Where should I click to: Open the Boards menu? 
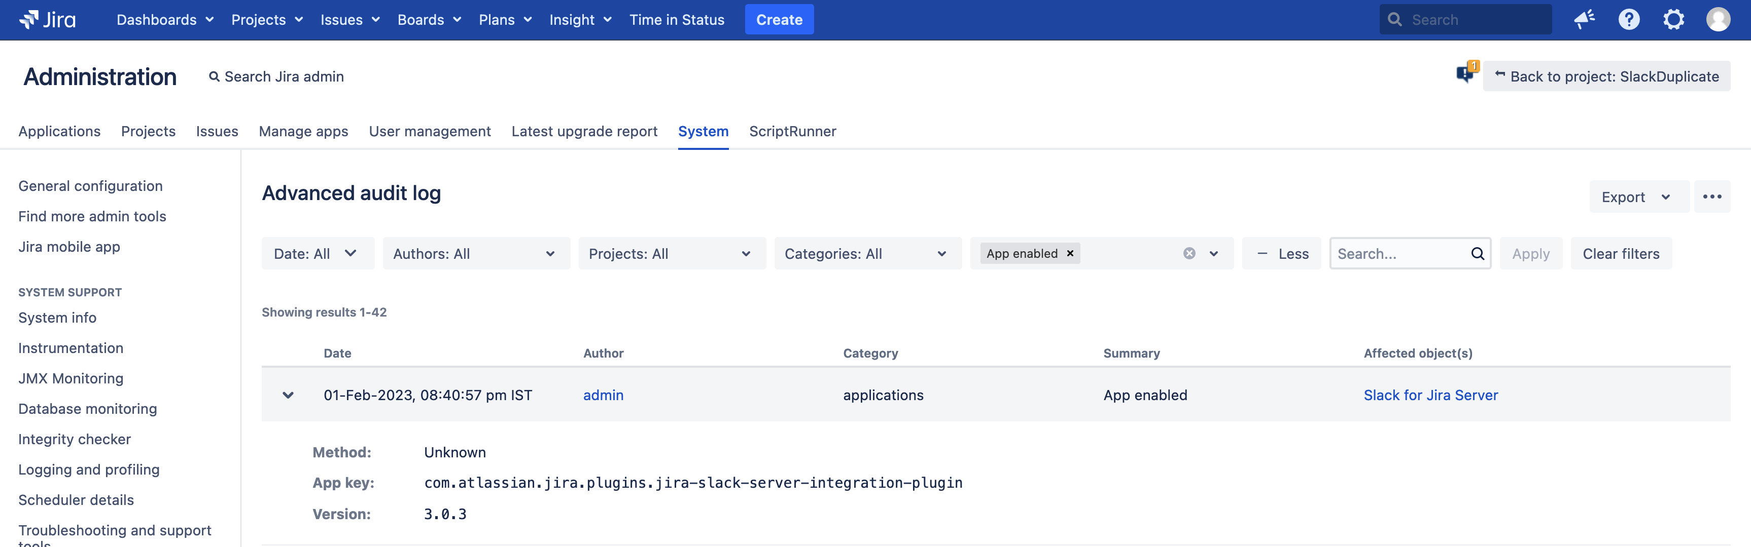(x=429, y=20)
